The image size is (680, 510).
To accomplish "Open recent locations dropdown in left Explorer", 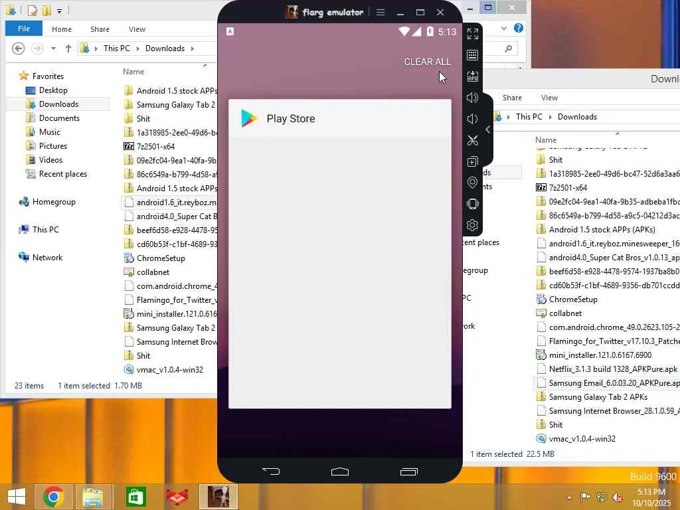I will click(x=53, y=48).
